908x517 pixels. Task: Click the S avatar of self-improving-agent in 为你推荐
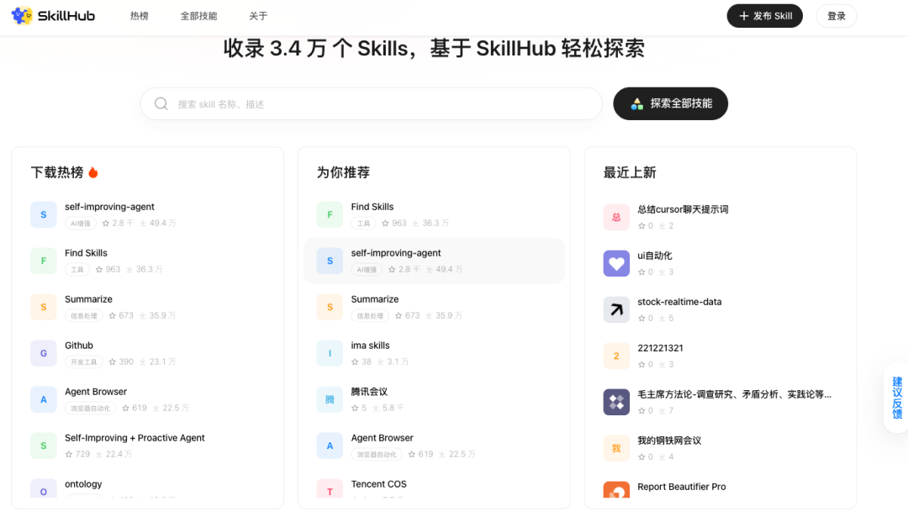[x=330, y=261]
